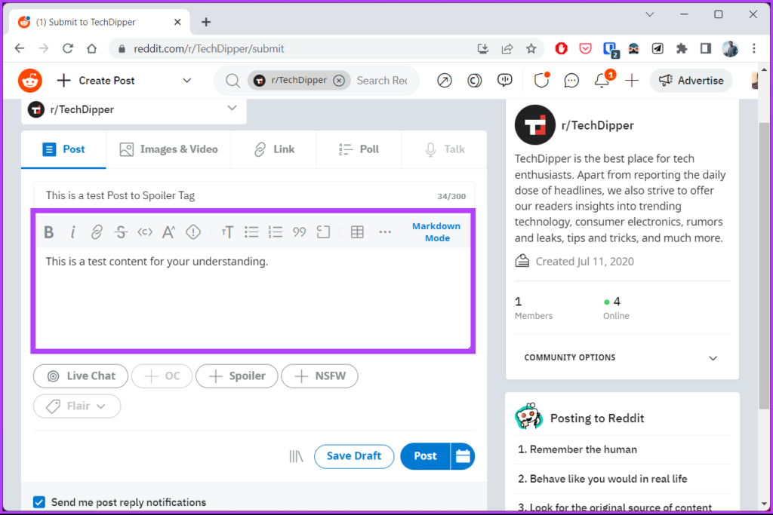The width and height of the screenshot is (773, 515).
Task: Insert a numbered list
Action: coord(276,232)
